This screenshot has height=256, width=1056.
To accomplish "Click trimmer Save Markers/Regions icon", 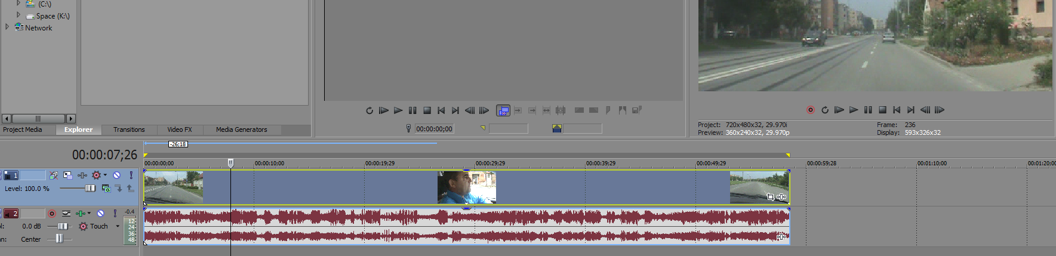I will click(637, 110).
